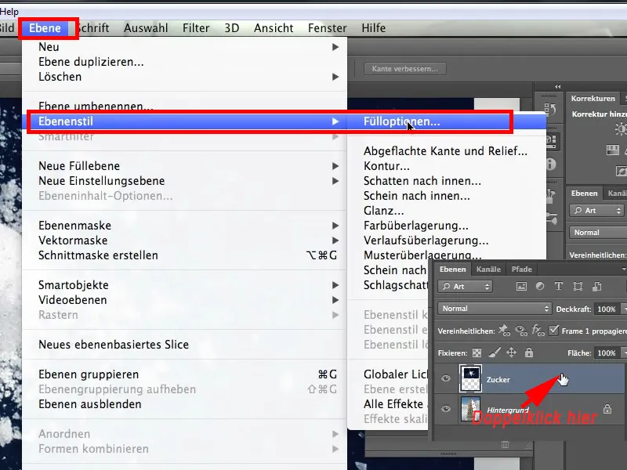Click the Kante verbessern... button
This screenshot has width=627, height=470.
405,69
